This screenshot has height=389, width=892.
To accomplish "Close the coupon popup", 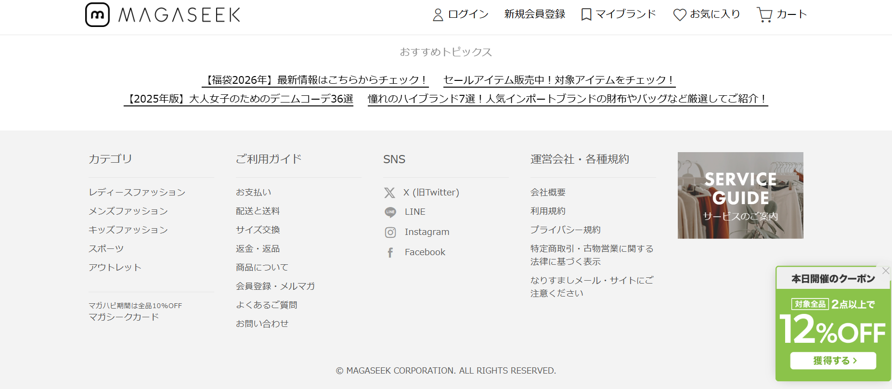I will (885, 271).
